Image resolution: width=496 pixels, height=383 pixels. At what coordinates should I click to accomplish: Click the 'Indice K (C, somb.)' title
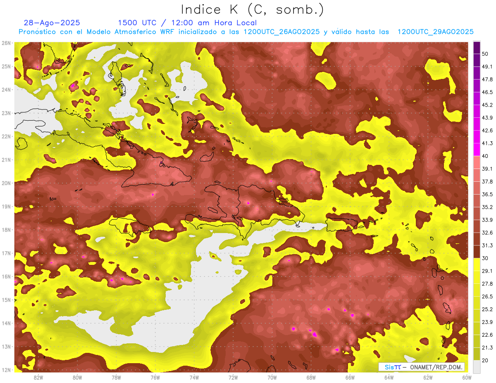coord(253,10)
